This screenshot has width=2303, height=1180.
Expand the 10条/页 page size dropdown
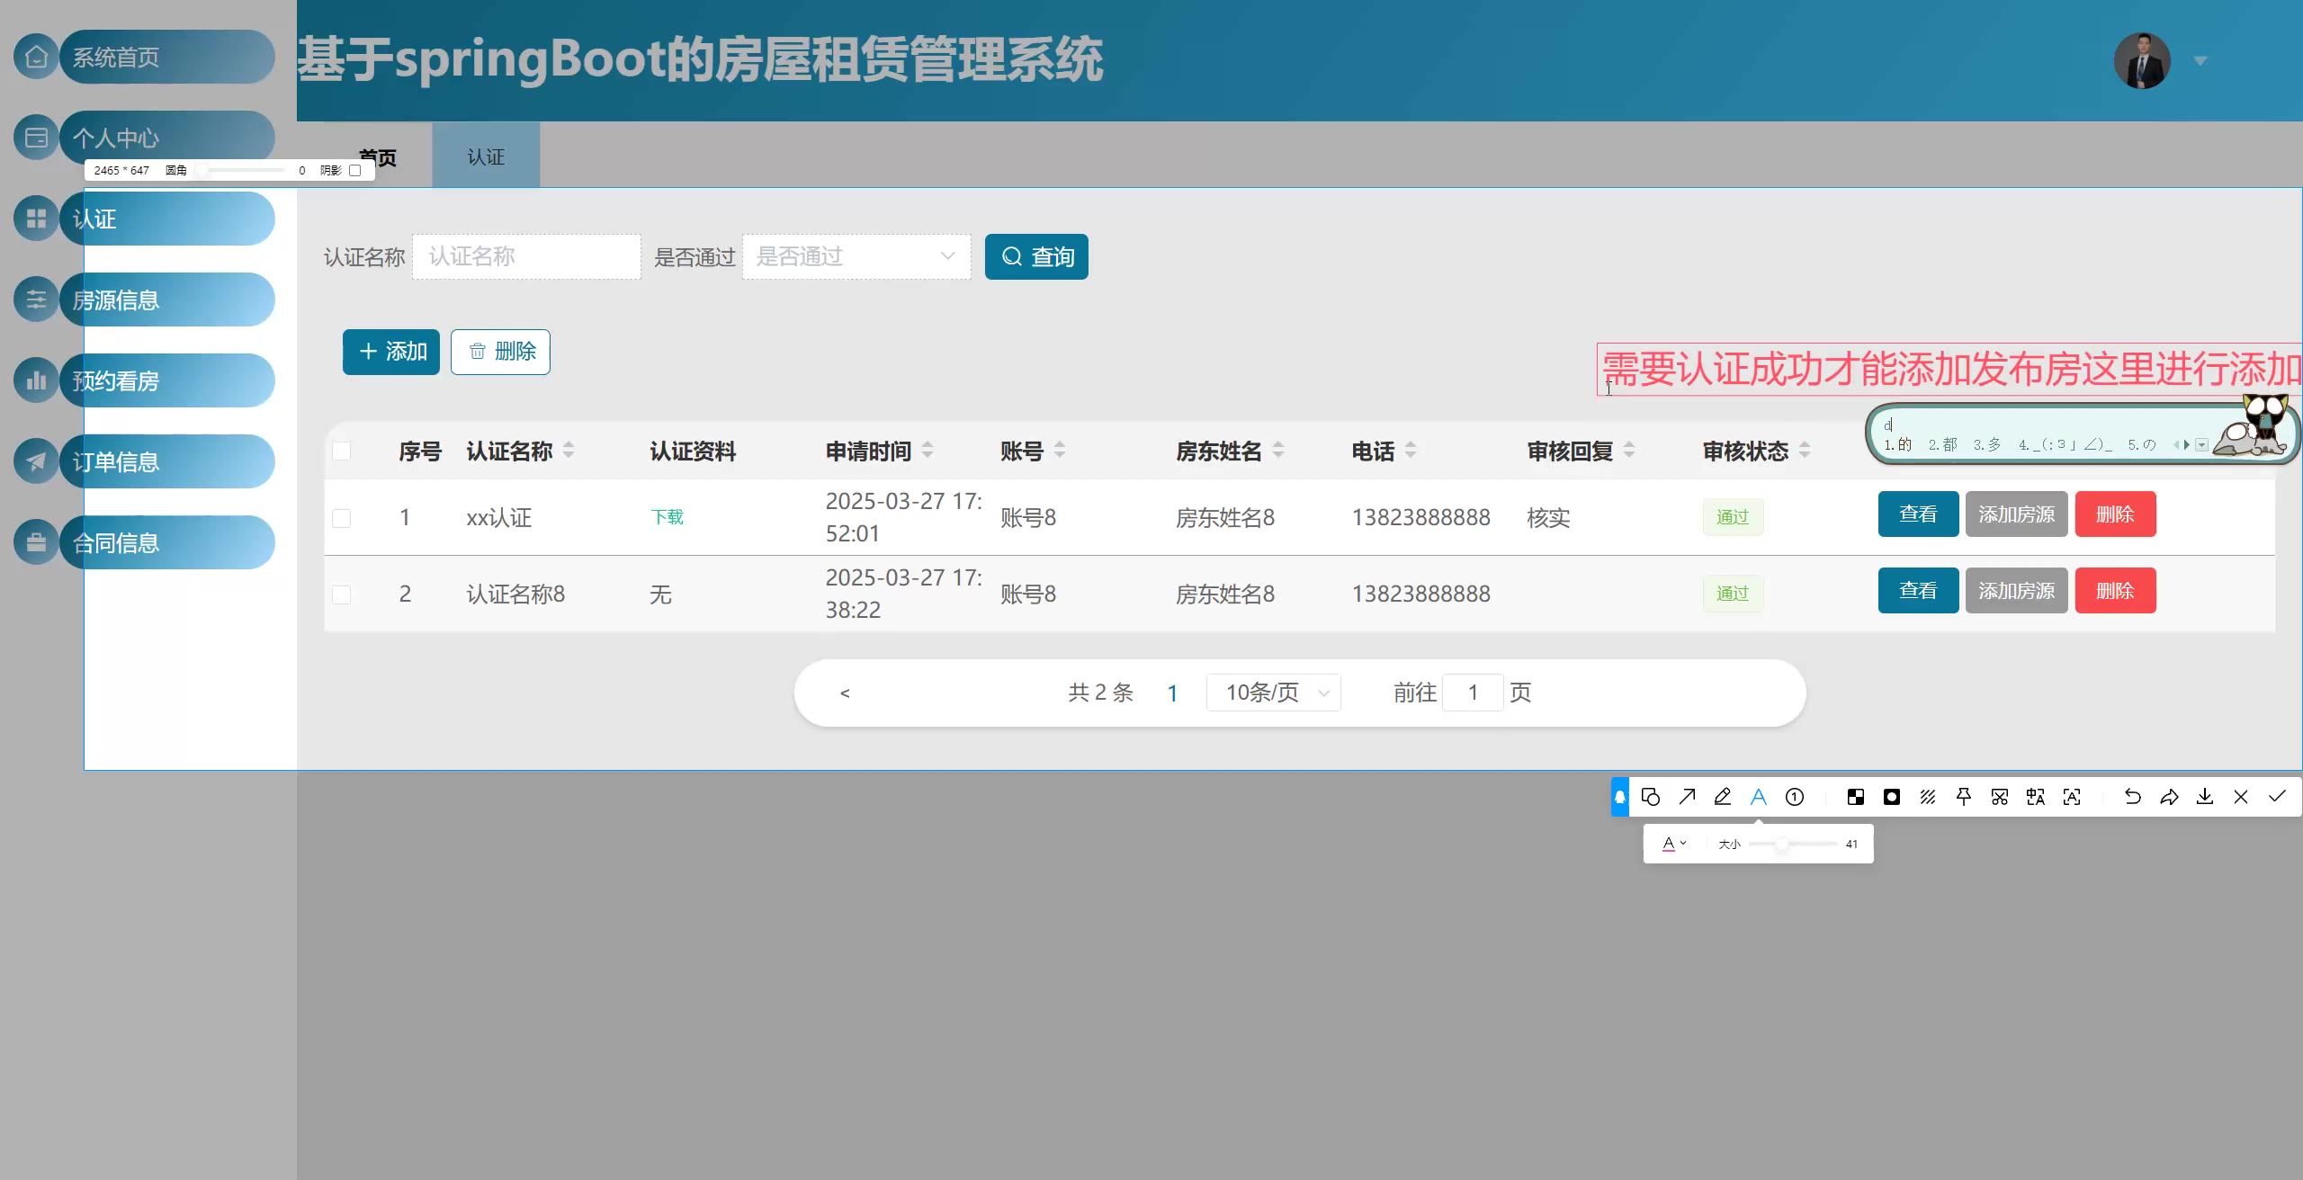click(1273, 693)
